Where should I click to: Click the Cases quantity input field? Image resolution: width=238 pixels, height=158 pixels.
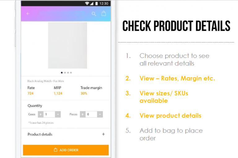click(49, 114)
